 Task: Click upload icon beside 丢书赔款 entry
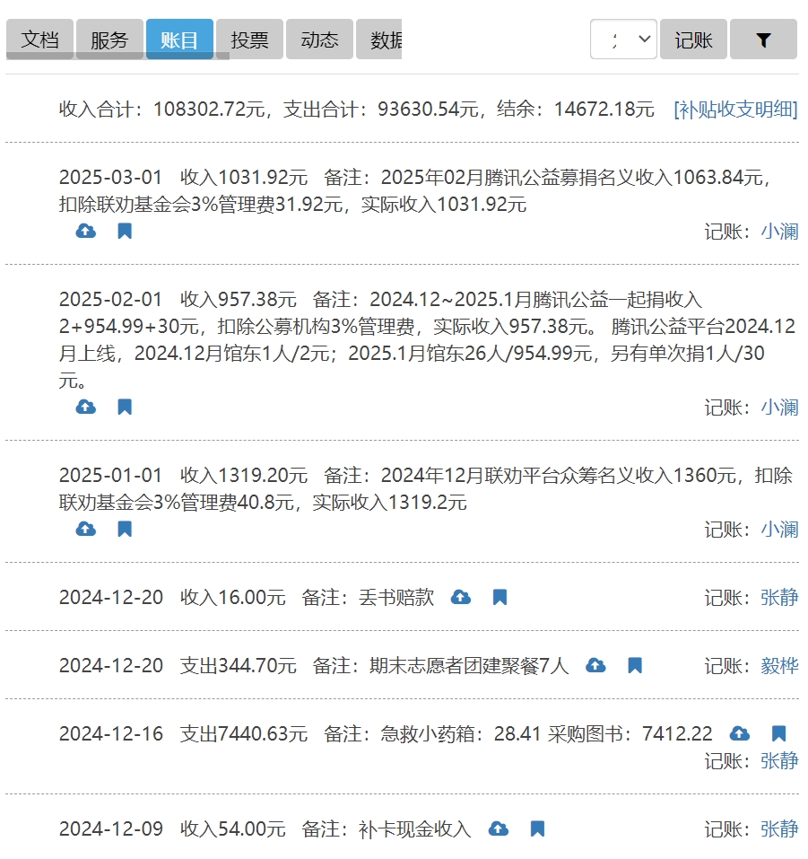coord(461,598)
